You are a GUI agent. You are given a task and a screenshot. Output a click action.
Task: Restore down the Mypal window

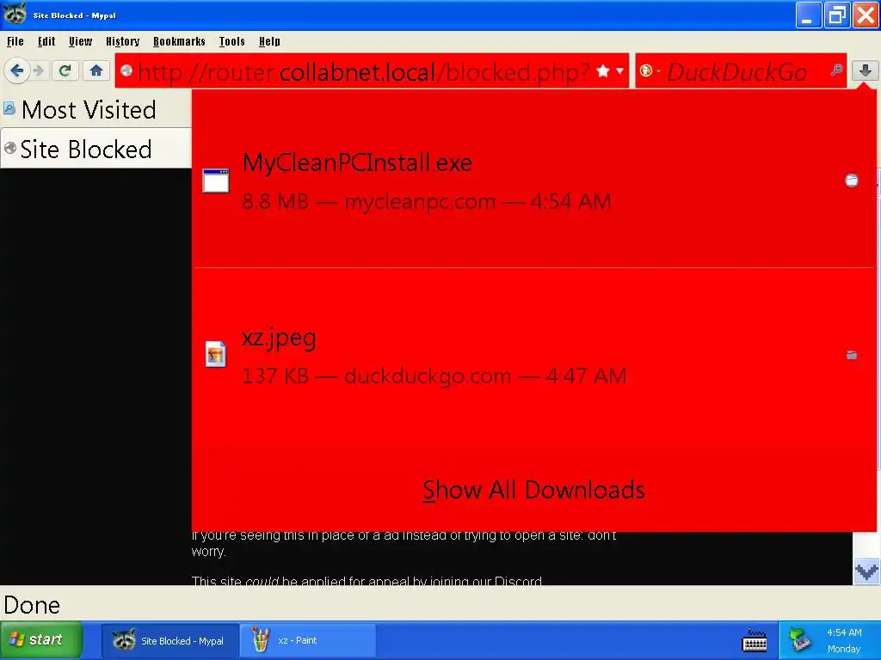[x=836, y=15]
